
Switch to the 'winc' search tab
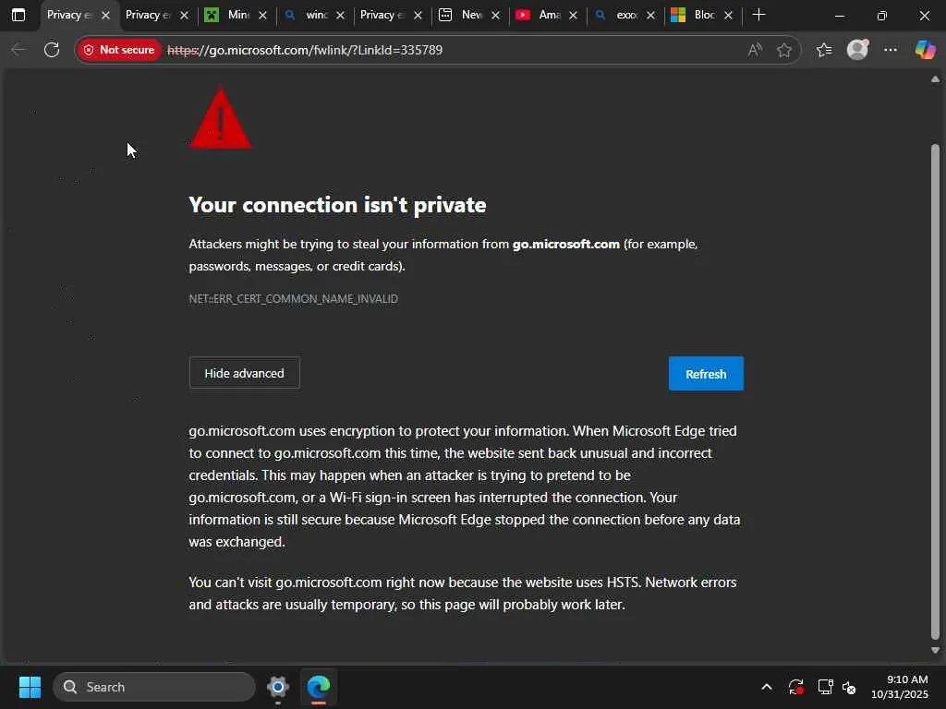307,15
